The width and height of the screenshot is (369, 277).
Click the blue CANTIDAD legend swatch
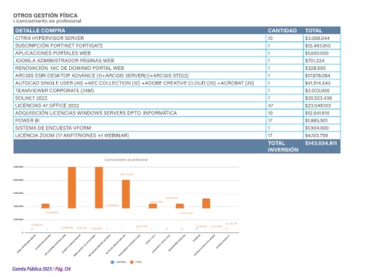(x=112, y=262)
